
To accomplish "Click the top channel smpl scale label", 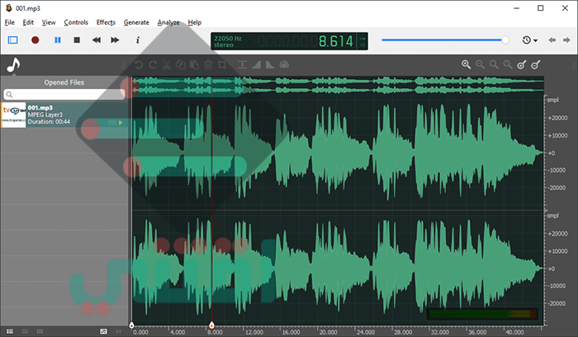I will (x=552, y=100).
